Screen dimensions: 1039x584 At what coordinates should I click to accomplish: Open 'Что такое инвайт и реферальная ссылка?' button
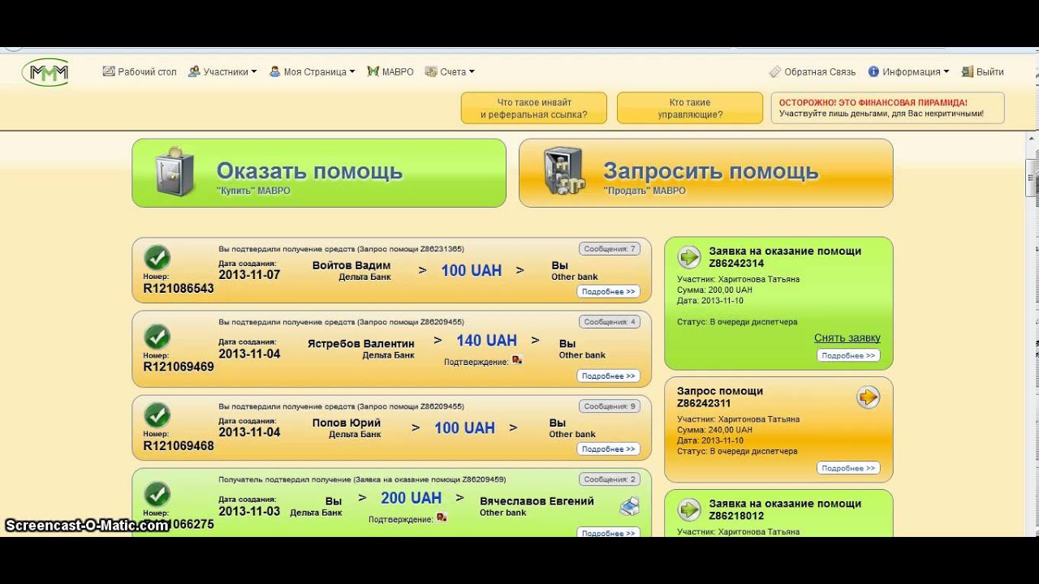point(534,108)
